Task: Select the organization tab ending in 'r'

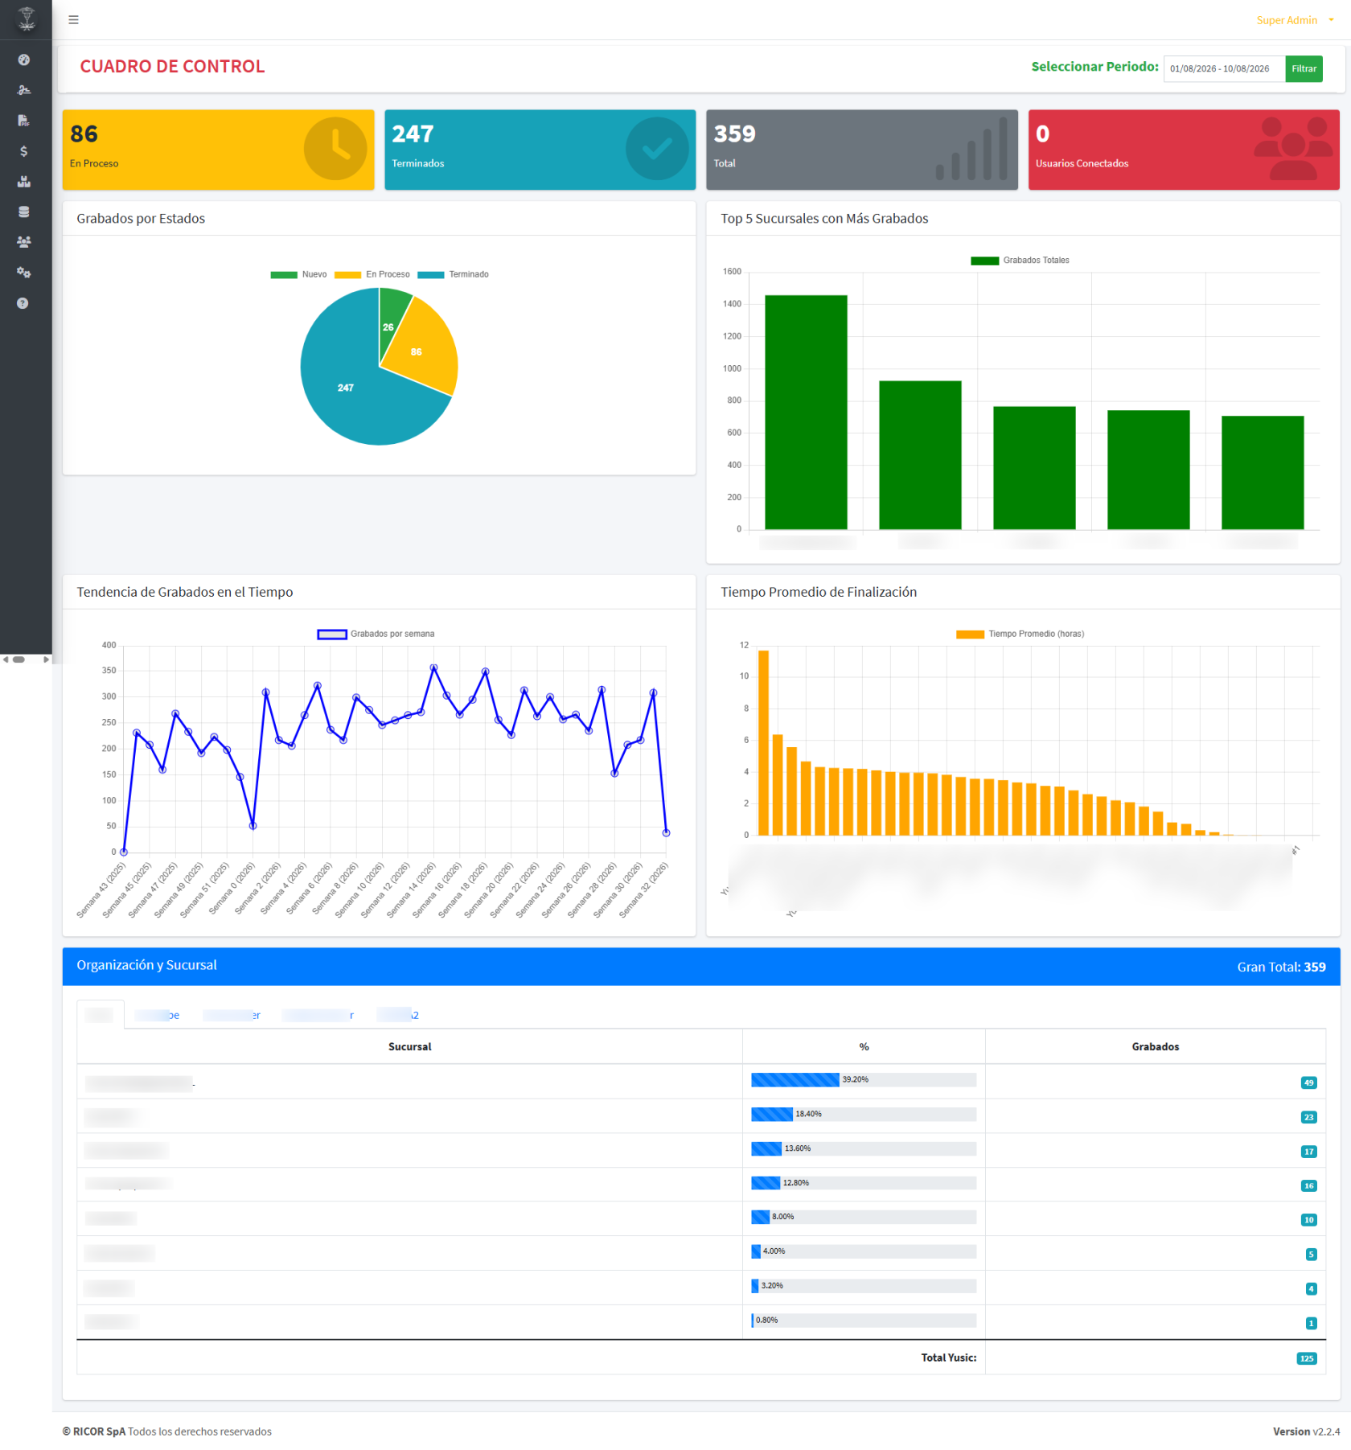Action: click(x=318, y=1015)
